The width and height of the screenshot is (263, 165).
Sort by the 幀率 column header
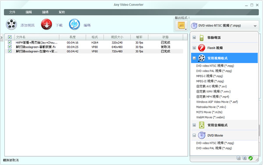[x=139, y=37]
